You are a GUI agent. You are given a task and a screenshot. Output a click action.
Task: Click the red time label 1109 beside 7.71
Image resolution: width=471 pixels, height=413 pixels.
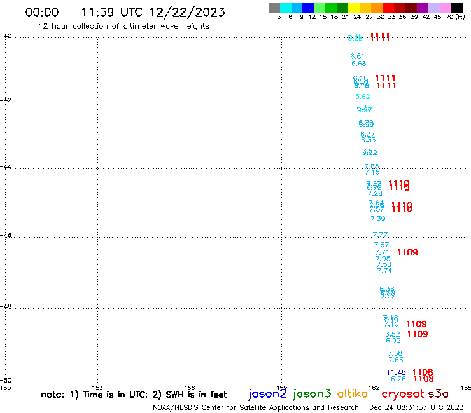coord(407,252)
